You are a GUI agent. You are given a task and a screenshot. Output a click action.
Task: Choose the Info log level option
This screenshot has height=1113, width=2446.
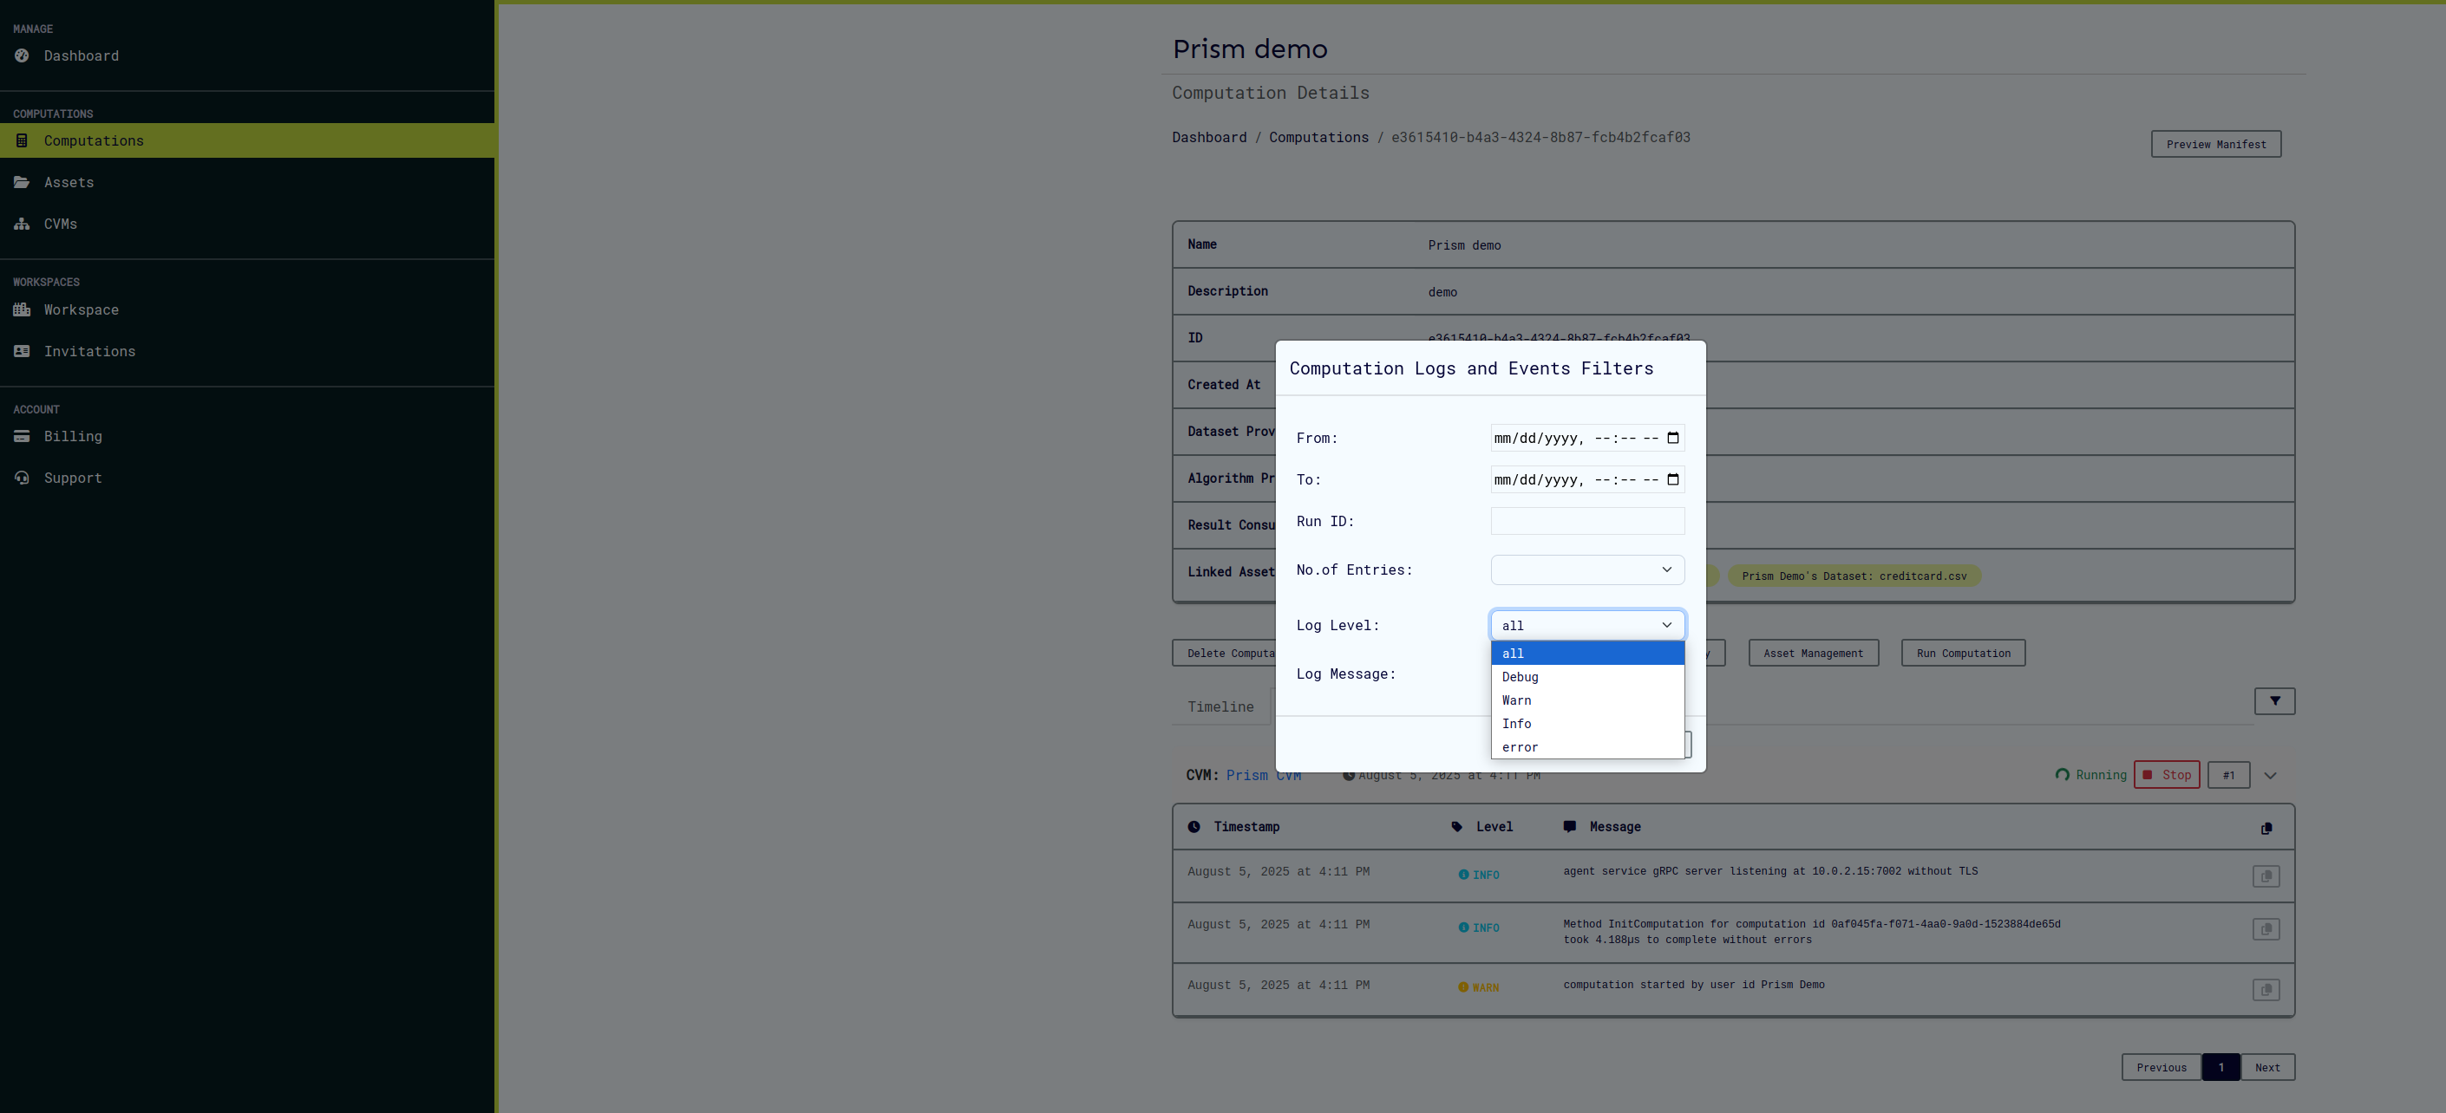click(x=1586, y=724)
